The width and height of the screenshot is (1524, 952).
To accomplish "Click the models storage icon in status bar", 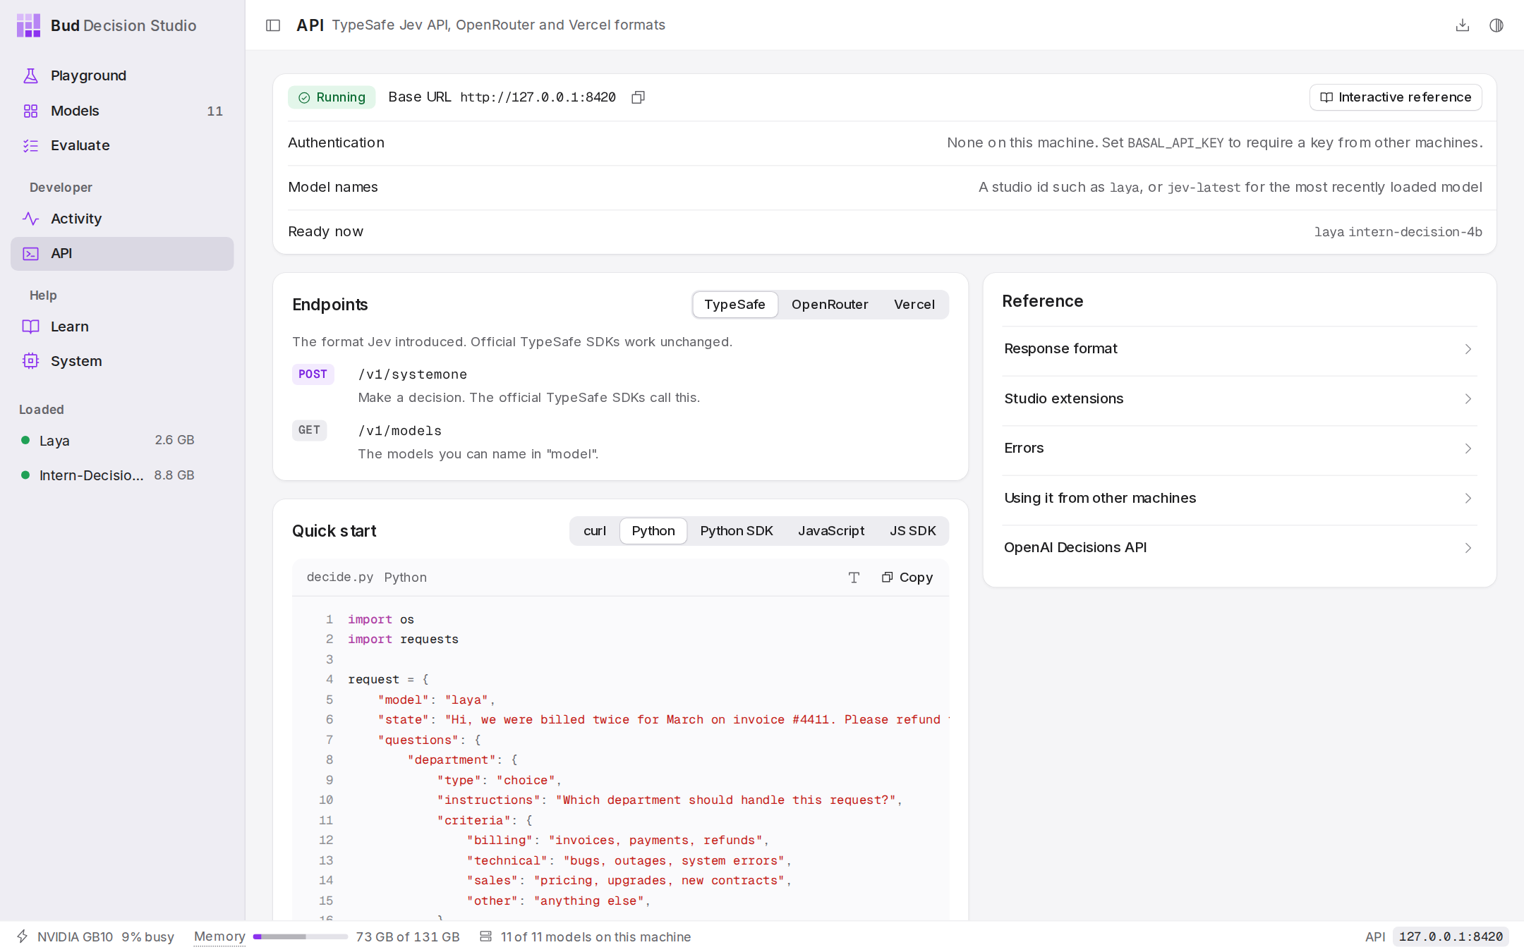I will [485, 936].
